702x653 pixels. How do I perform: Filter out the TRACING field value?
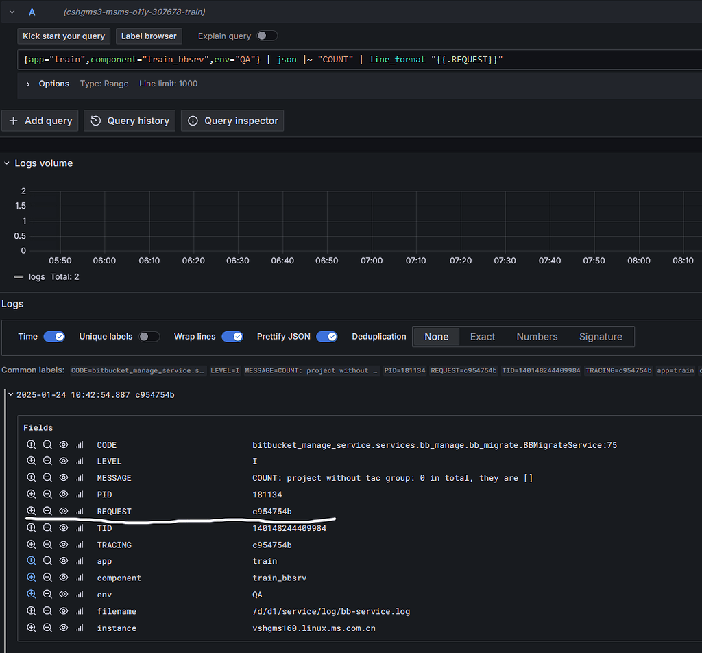click(x=47, y=545)
